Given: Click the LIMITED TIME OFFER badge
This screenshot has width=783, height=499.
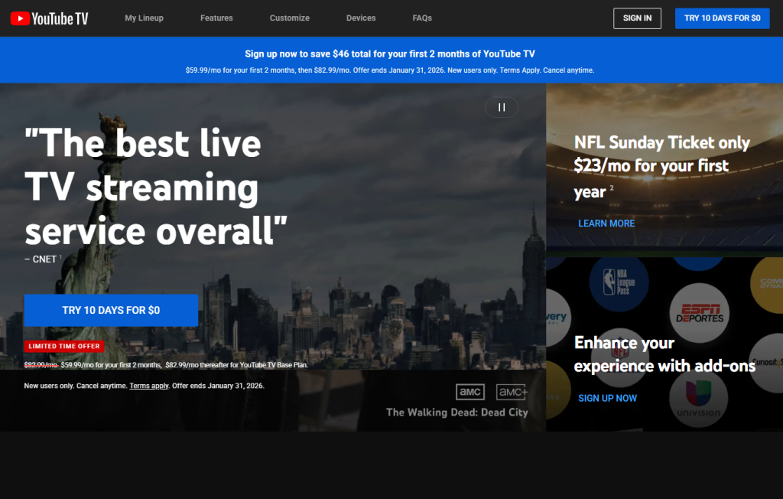Looking at the screenshot, I should (x=64, y=346).
